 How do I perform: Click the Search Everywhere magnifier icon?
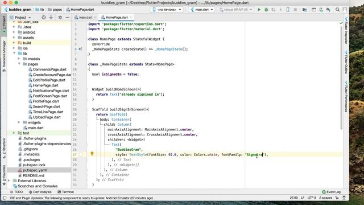point(337,10)
